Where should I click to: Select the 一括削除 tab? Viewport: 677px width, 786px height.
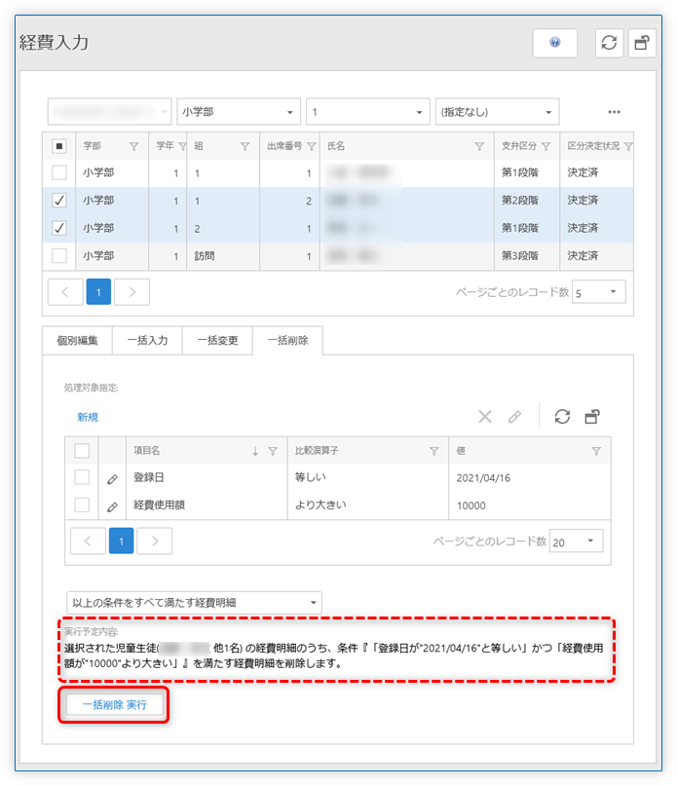click(288, 341)
